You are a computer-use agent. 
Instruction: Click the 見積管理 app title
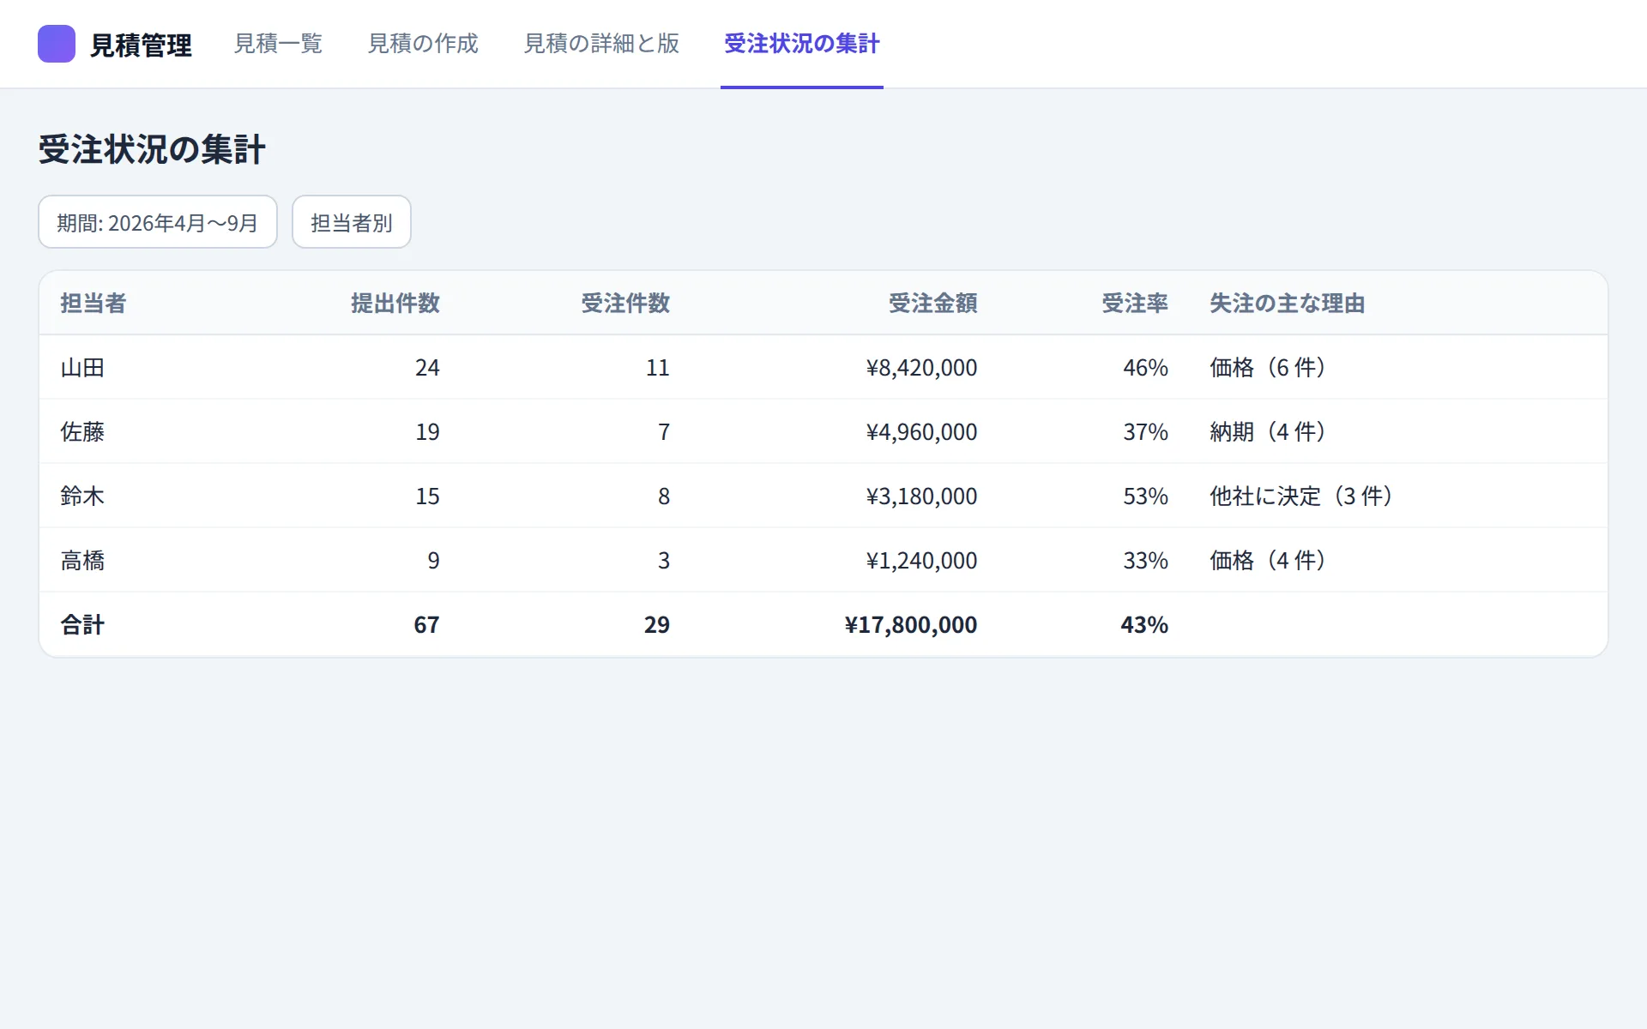pos(142,45)
